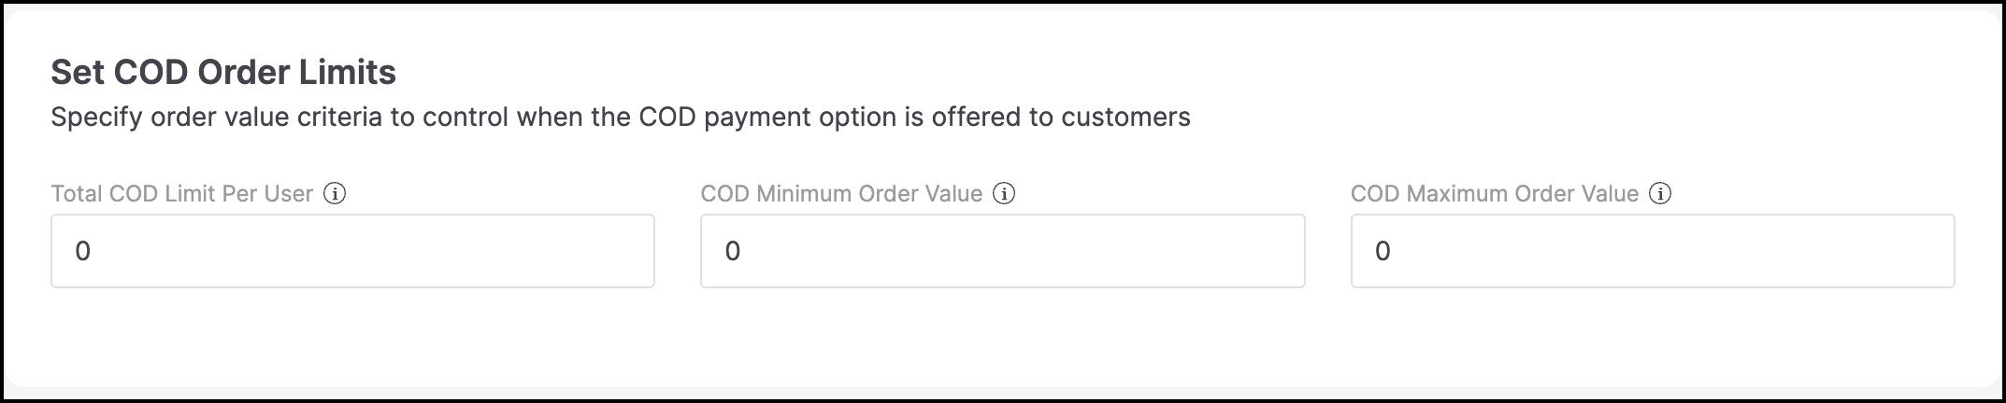Click the 0 value in Total COD Limit field
This screenshot has width=2006, height=403.
tap(82, 251)
